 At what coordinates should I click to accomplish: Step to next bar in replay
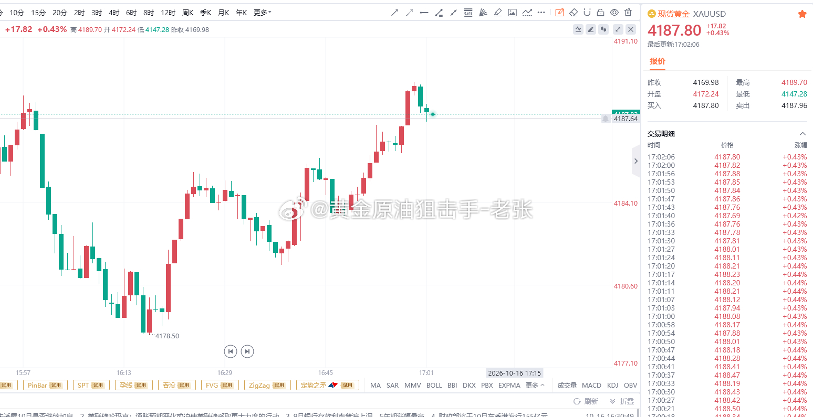[x=247, y=351]
